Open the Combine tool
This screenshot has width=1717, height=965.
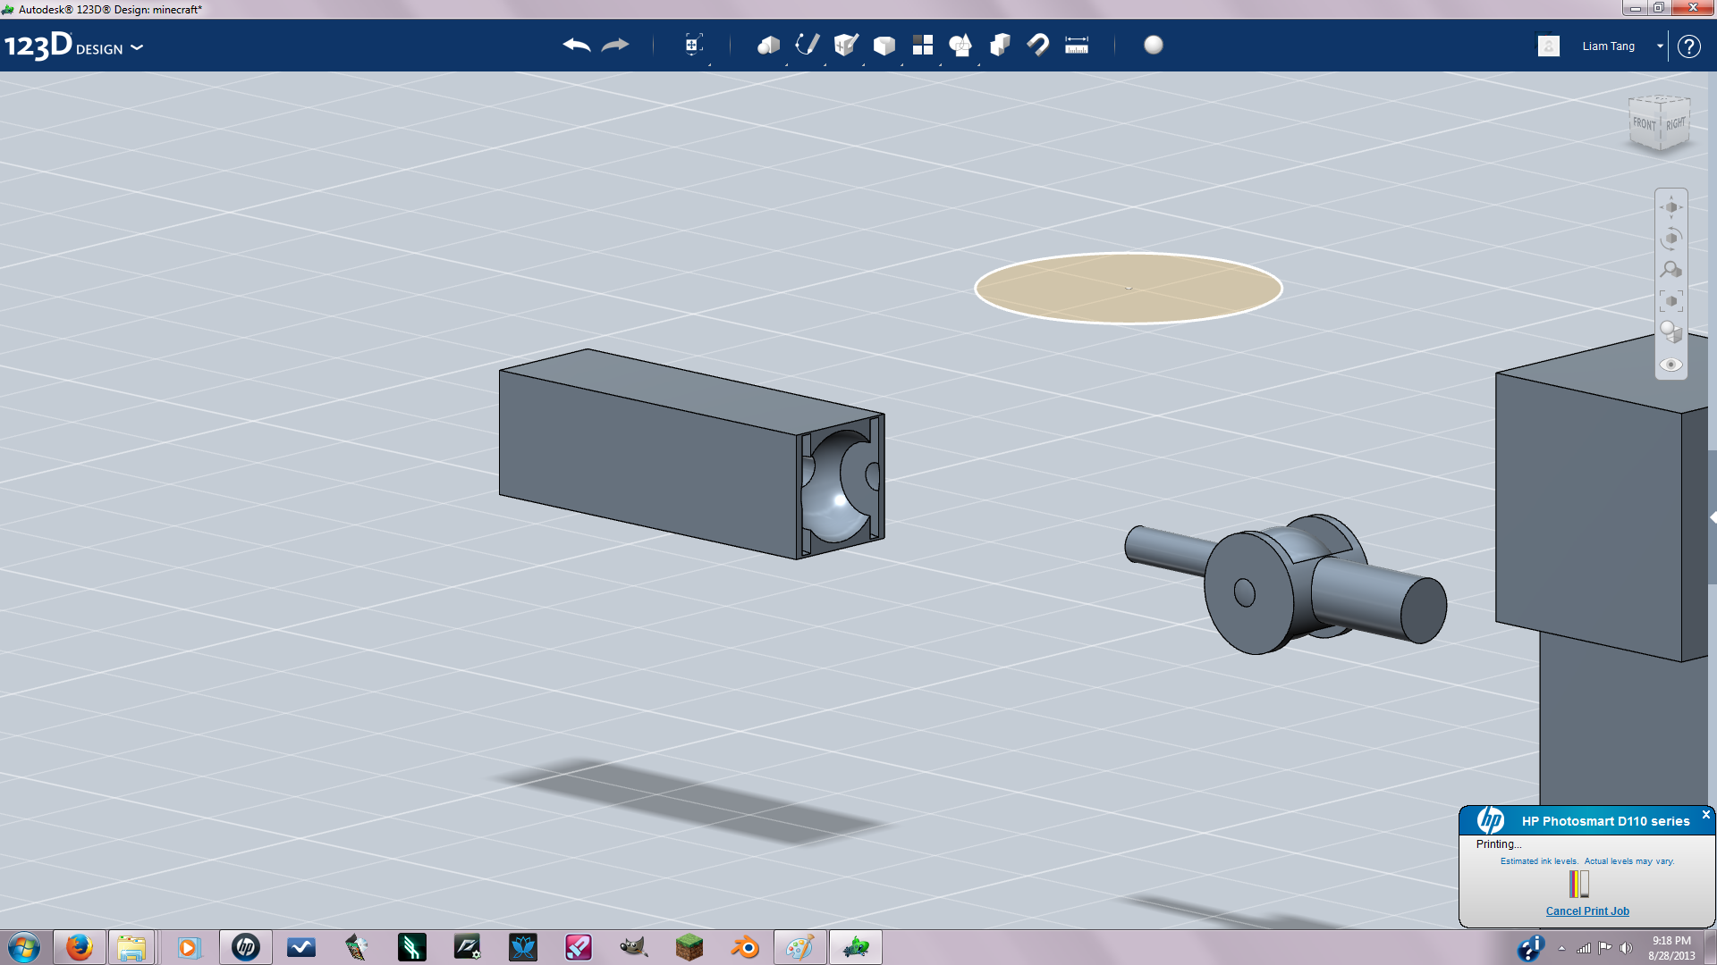(1000, 45)
